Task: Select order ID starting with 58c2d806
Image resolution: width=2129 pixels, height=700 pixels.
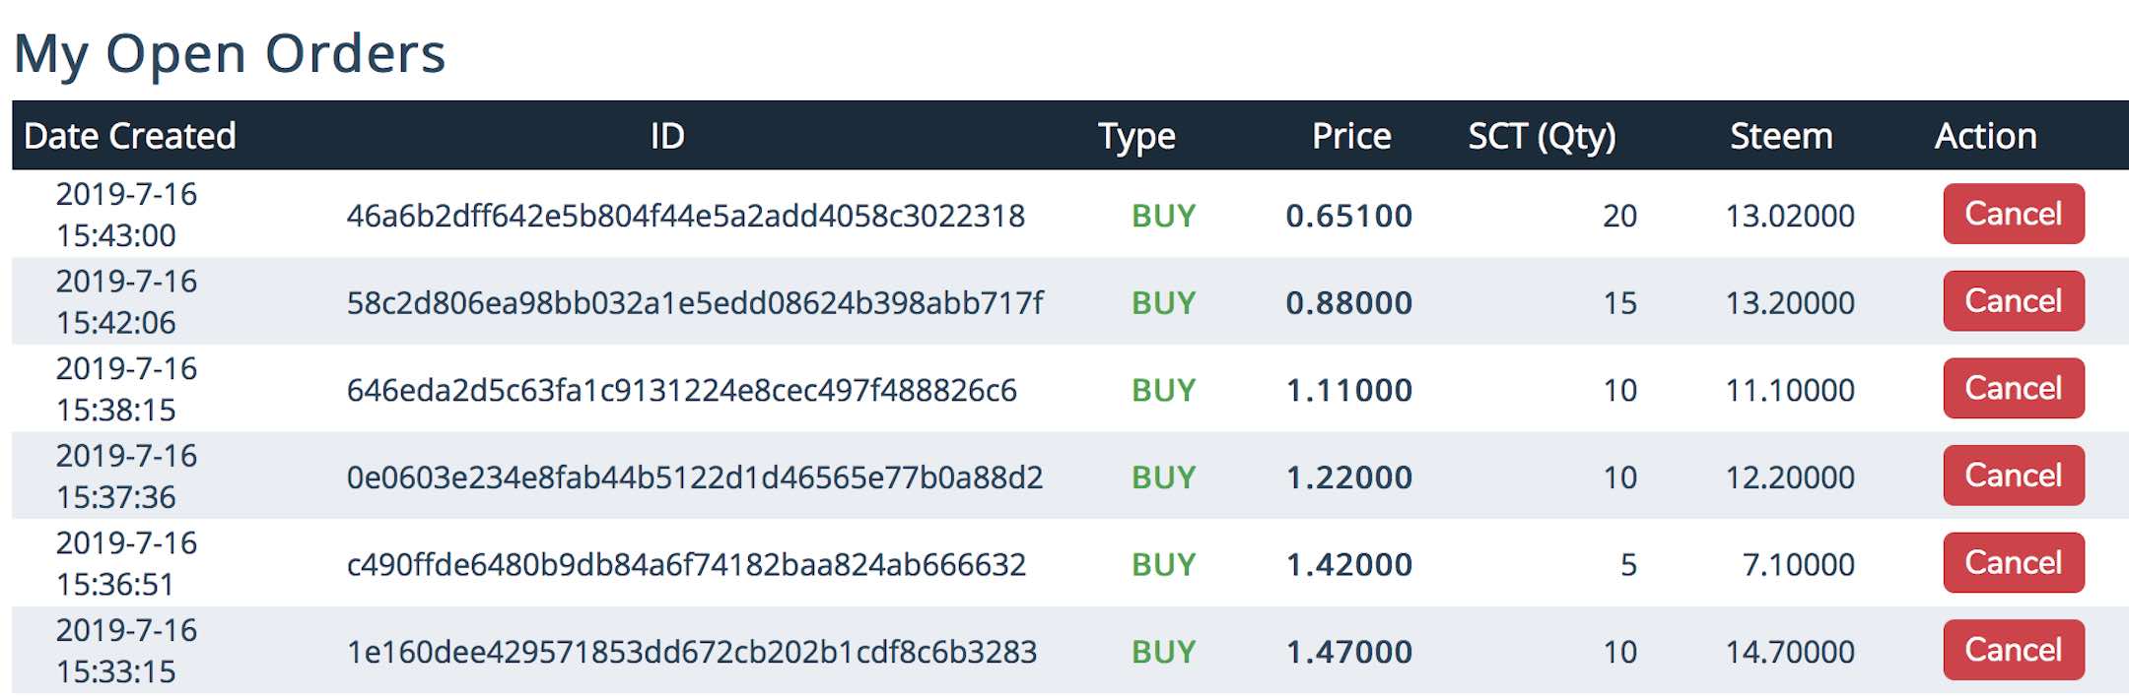Action: [695, 302]
